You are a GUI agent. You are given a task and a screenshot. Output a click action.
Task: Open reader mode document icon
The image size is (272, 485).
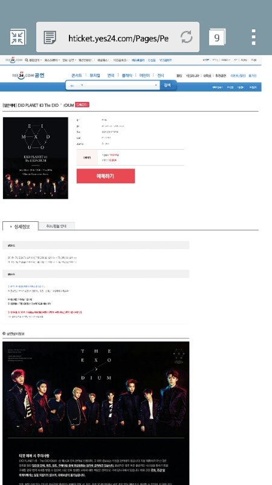coord(50,38)
